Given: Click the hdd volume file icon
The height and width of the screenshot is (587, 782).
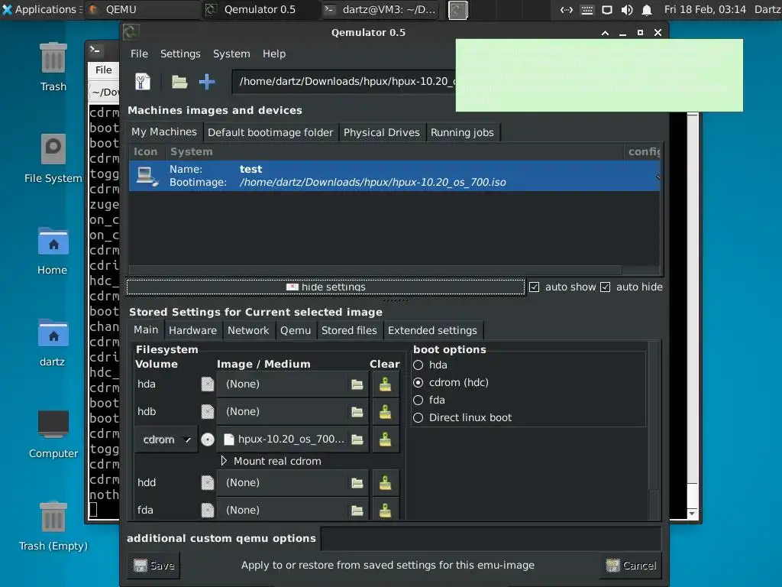Looking at the screenshot, I should (208, 483).
